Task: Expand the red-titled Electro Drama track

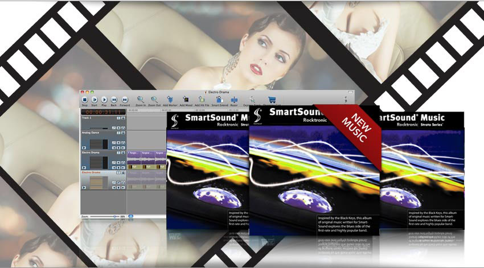Action: click(84, 188)
